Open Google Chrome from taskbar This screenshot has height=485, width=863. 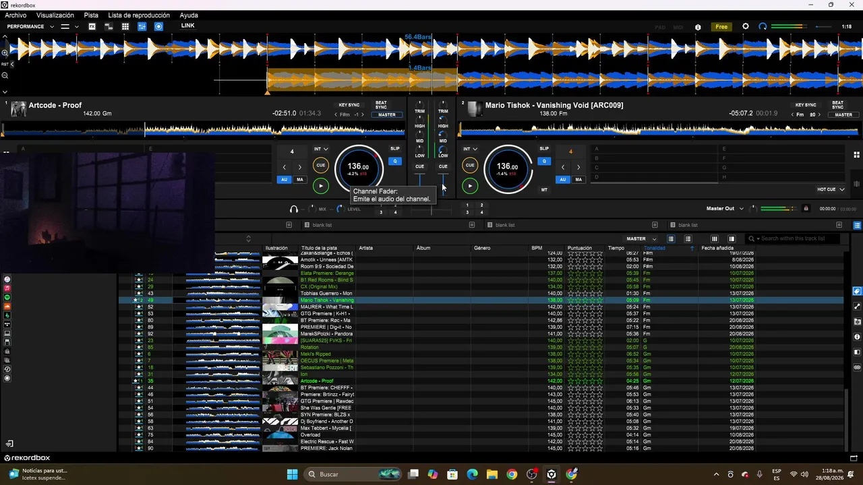(x=512, y=474)
